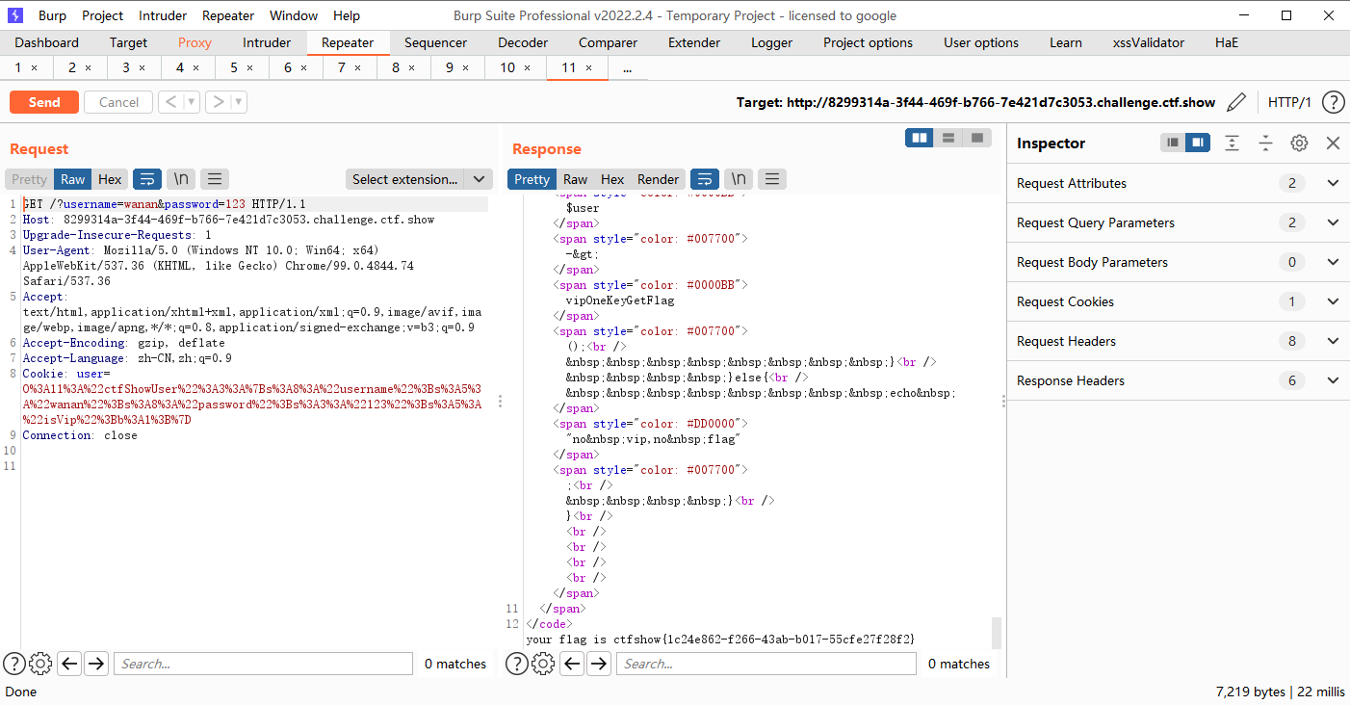The height and width of the screenshot is (705, 1350).
Task: Click the Cancel button
Action: (118, 102)
